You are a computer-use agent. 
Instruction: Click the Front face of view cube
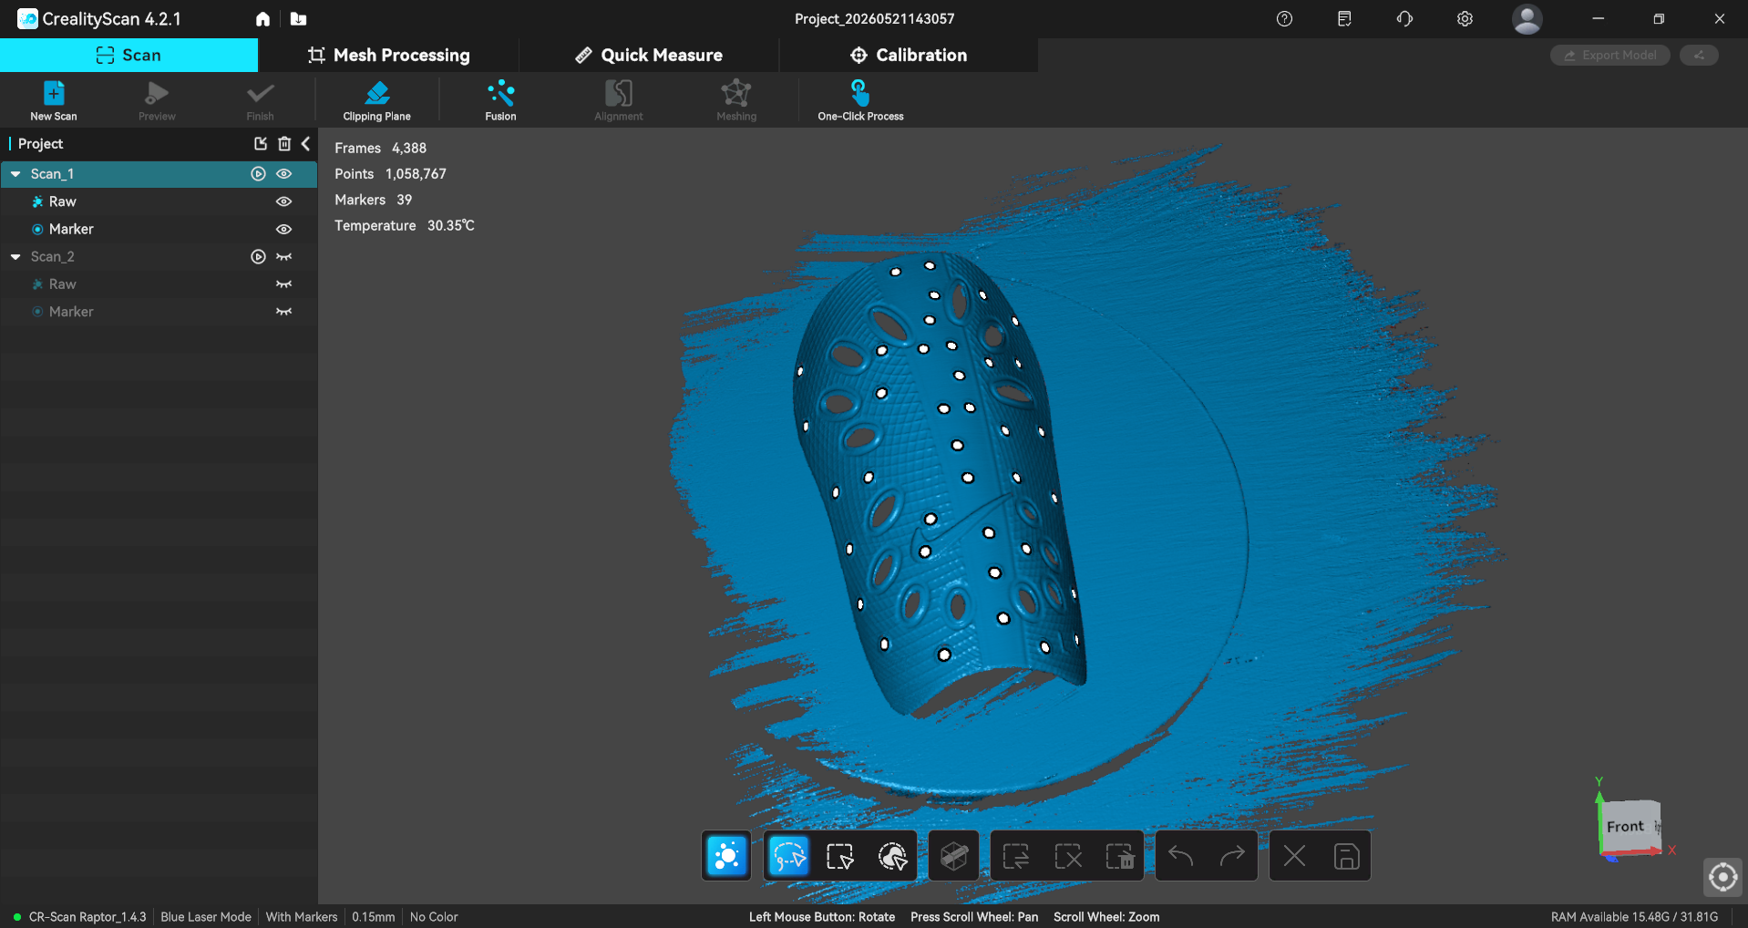click(1627, 827)
